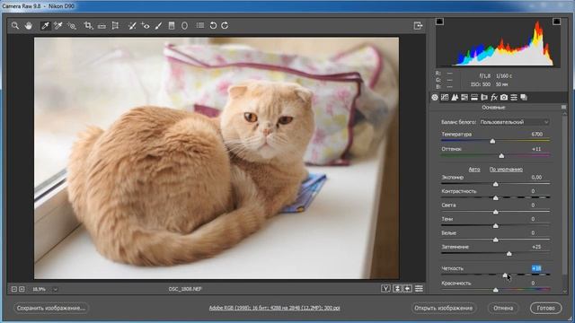575x323 pixels.
Task: Select the Spot Removal tool
Action: tap(132, 26)
